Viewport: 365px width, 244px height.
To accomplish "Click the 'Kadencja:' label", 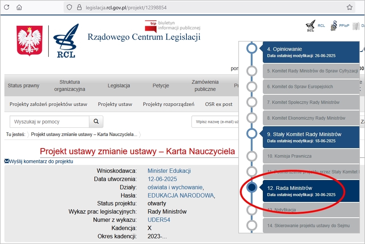I will tap(124, 228).
